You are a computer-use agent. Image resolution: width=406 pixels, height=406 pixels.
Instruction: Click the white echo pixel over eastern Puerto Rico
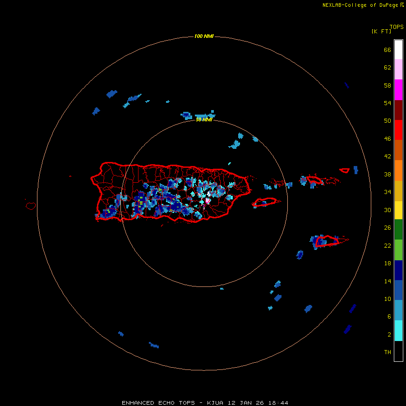pos(209,194)
